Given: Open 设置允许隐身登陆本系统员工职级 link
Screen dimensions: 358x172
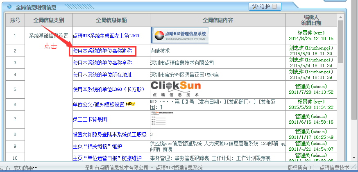Looking at the screenshot, I should click(109, 134).
